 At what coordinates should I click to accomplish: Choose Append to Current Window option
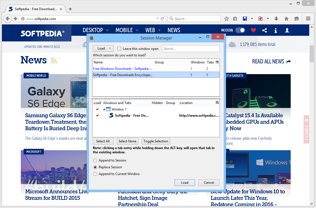[x=95, y=174]
